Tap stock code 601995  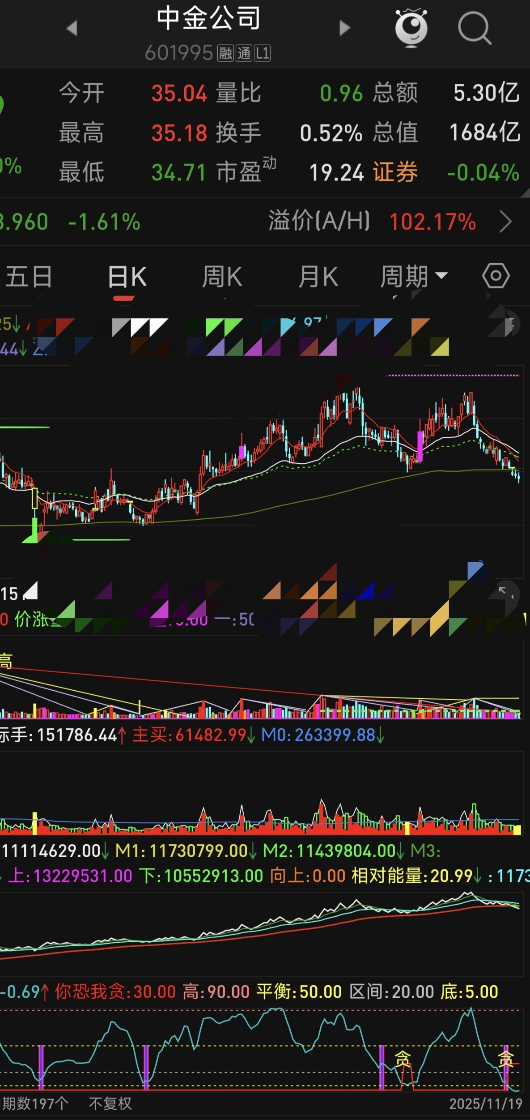click(179, 53)
